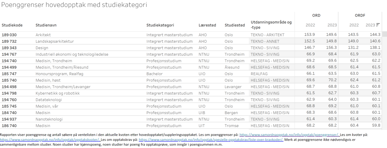Follow the liste-over-kravkoder link
Viewport: 387px width, 148px height.
click(211, 140)
